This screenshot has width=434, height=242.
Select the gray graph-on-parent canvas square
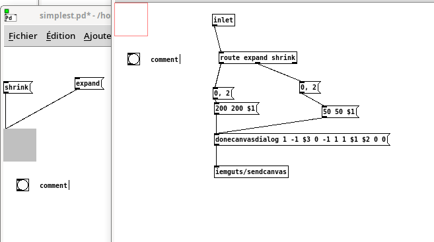coord(20,145)
